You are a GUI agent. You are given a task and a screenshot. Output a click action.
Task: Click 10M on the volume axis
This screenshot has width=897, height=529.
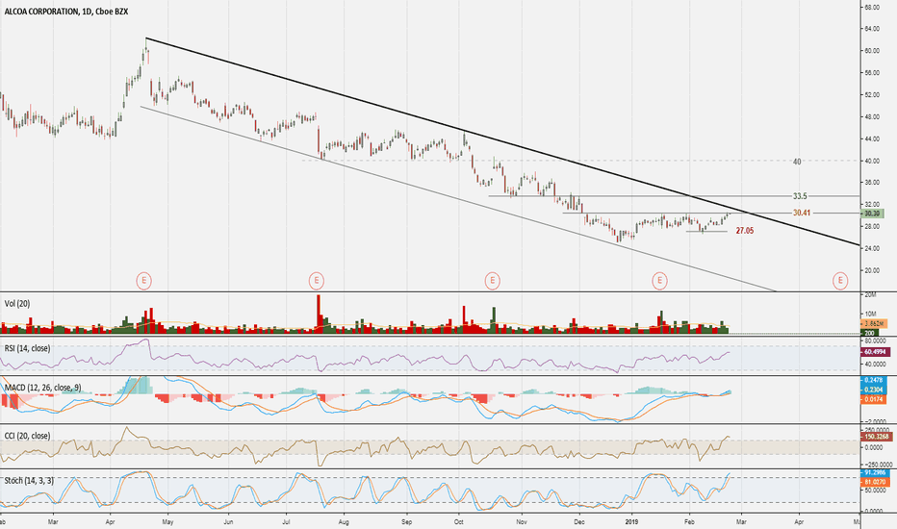click(870, 314)
